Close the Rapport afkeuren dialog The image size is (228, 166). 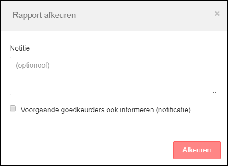click(217, 14)
